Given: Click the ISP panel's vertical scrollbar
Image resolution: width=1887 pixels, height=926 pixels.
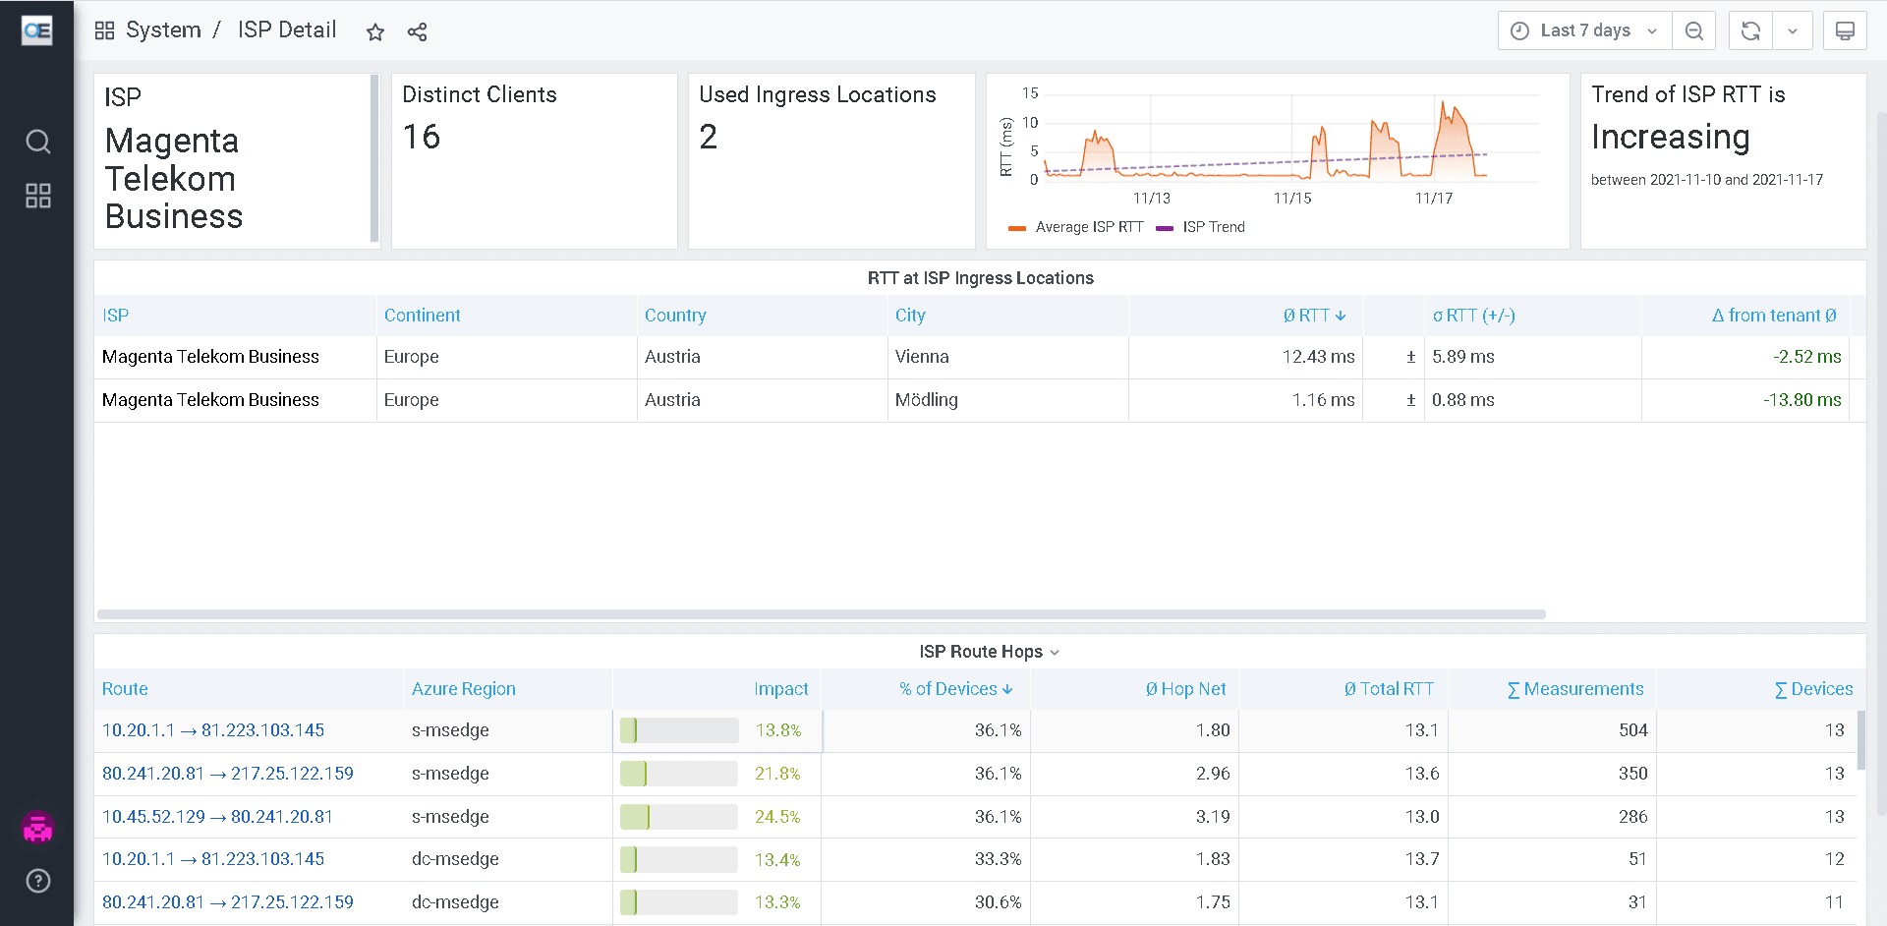Looking at the screenshot, I should [x=374, y=157].
